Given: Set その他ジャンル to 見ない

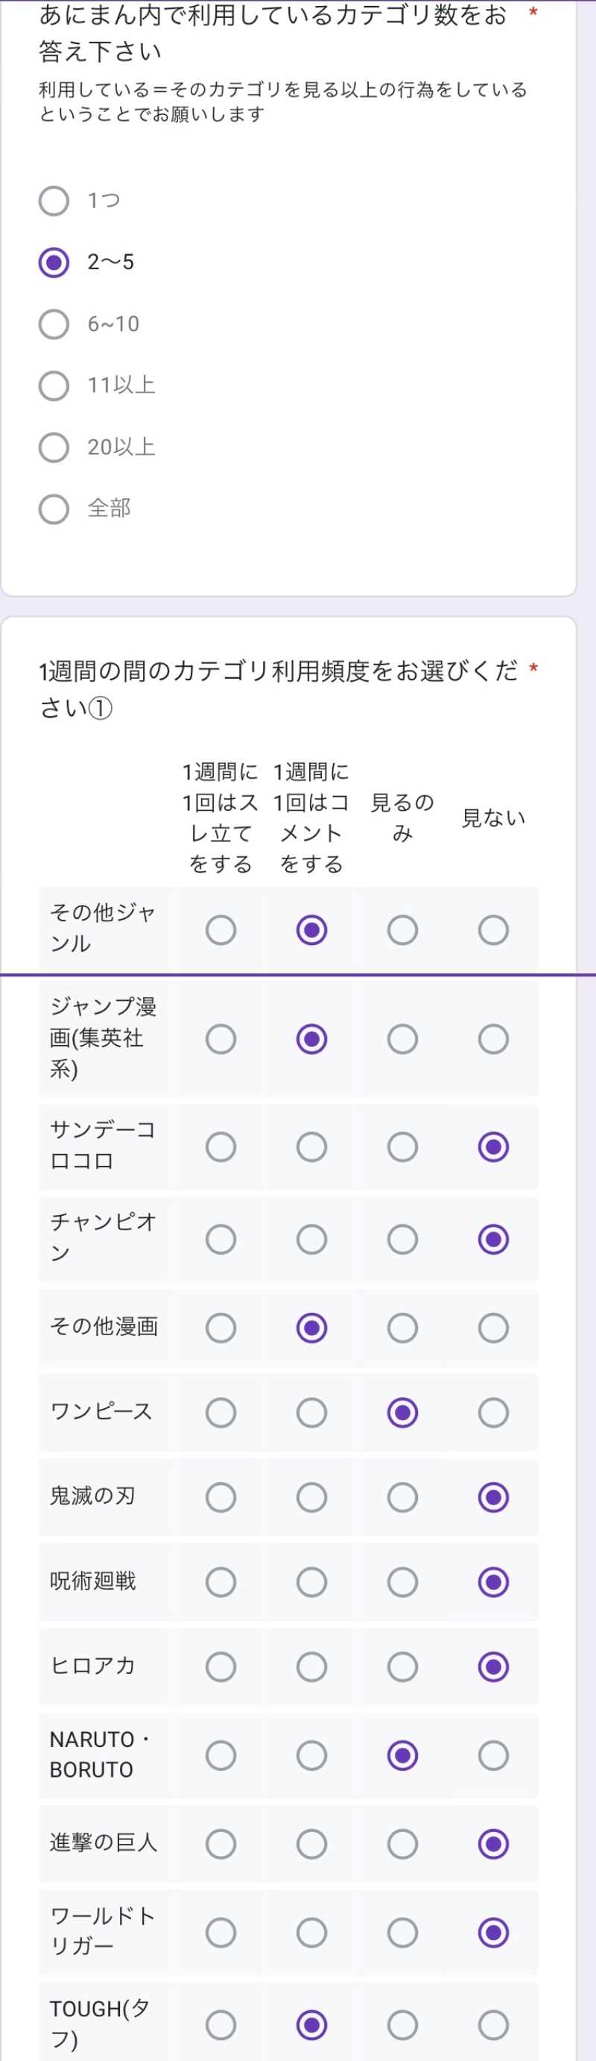Looking at the screenshot, I should point(493,929).
